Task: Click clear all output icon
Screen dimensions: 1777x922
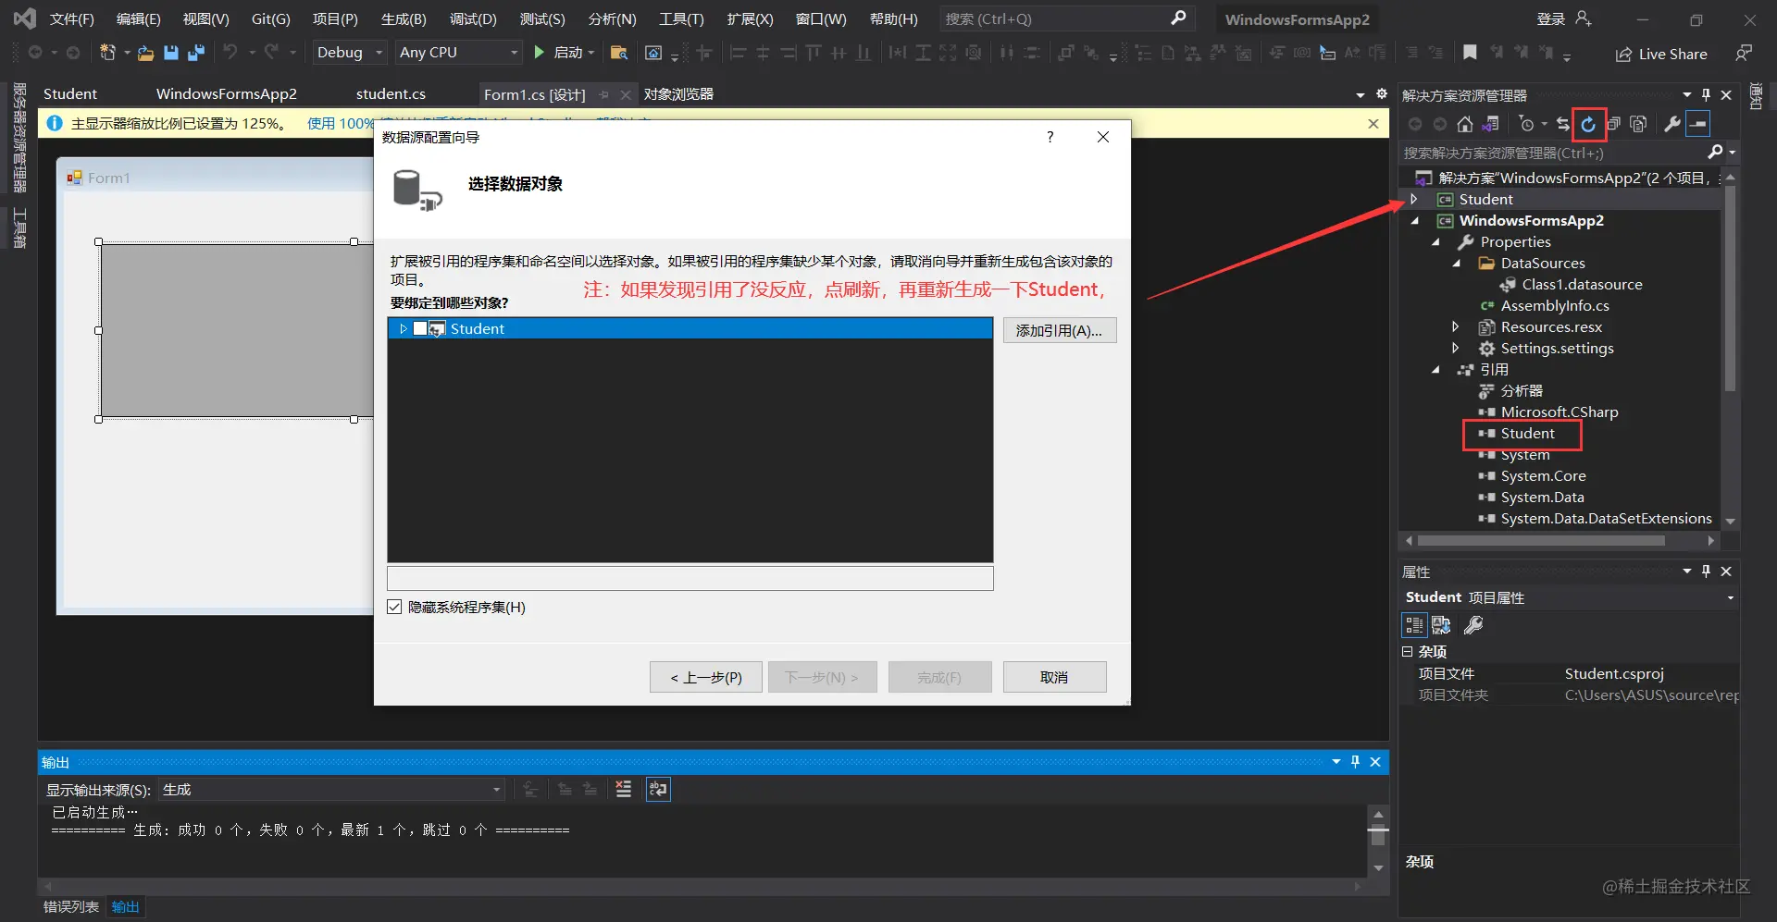Action: tap(623, 789)
